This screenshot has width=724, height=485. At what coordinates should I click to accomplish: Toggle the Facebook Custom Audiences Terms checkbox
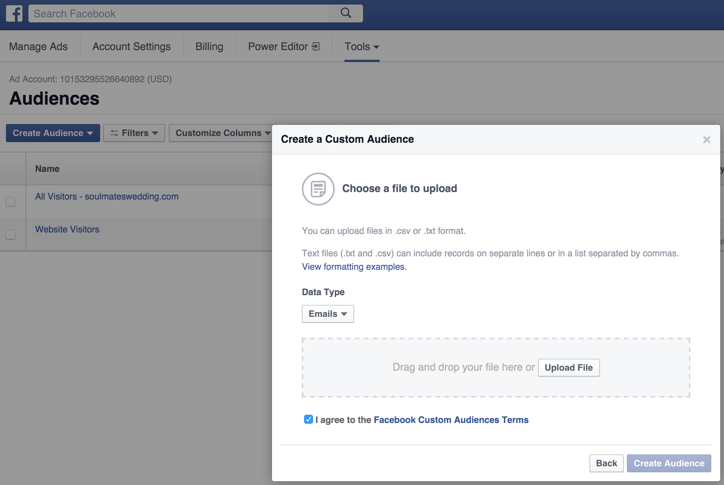(306, 419)
